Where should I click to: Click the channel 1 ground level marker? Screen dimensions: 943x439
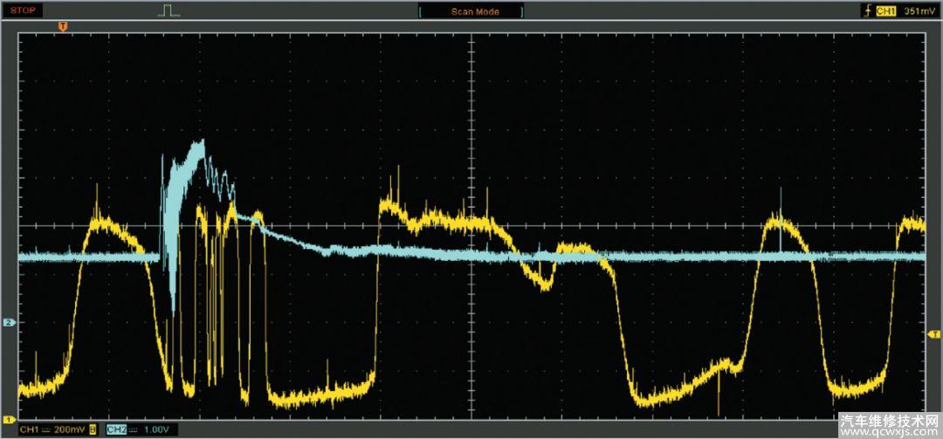[10, 418]
